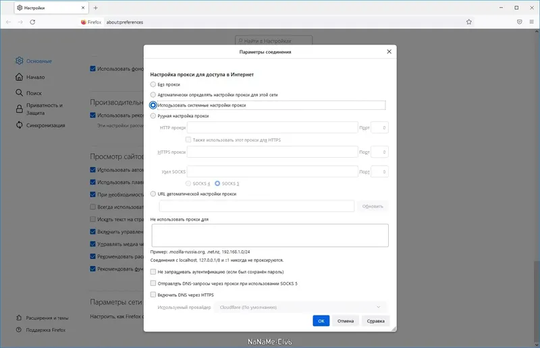Click the browser back arrow
This screenshot has height=348, width=540.
(9, 22)
